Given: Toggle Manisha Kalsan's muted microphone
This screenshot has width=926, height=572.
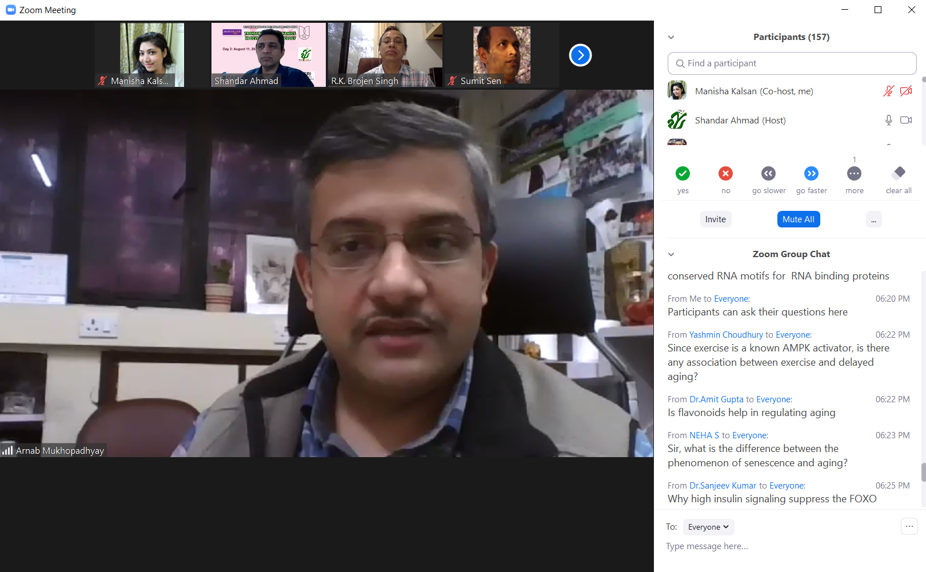Looking at the screenshot, I should [x=888, y=91].
